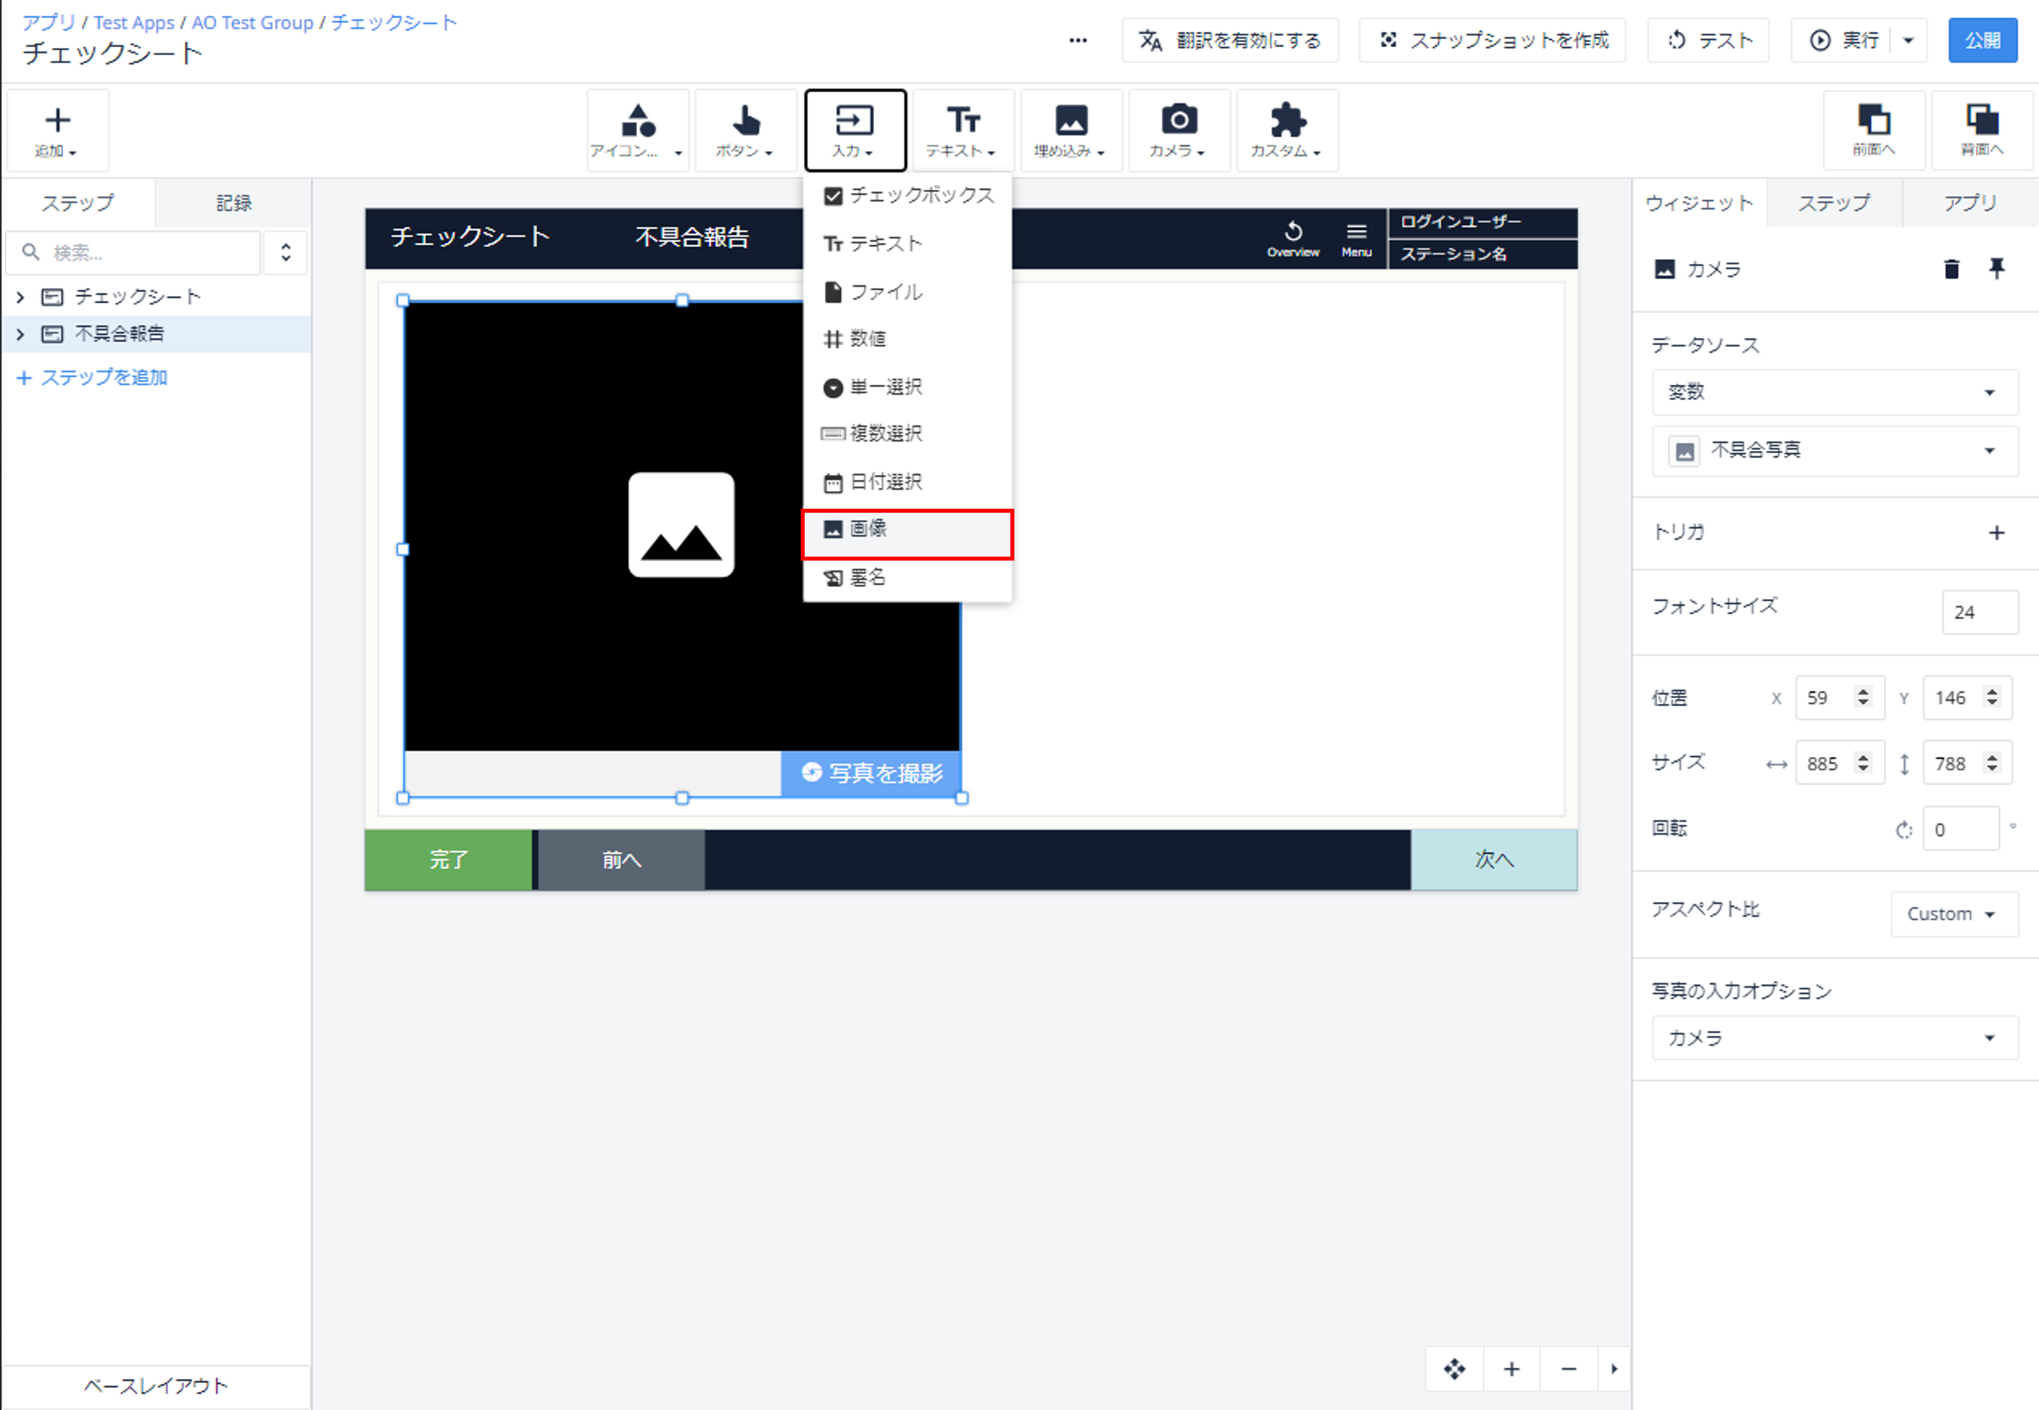The image size is (2039, 1410).
Task: Click the fit-to-screen pan icon
Action: tap(1455, 1368)
